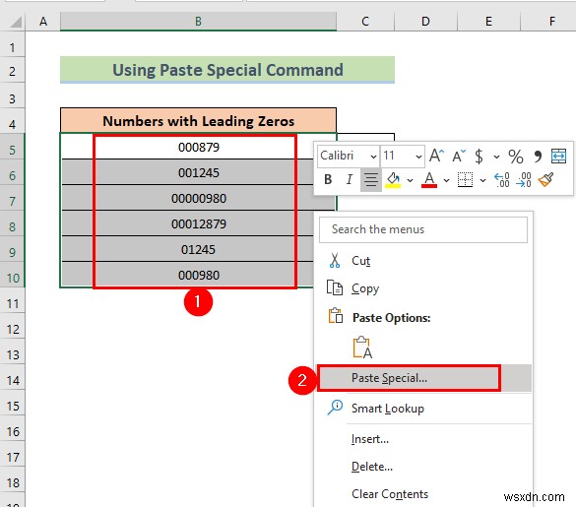The width and height of the screenshot is (576, 507).
Task: Choose Clear Contents in context menu
Action: (x=423, y=494)
